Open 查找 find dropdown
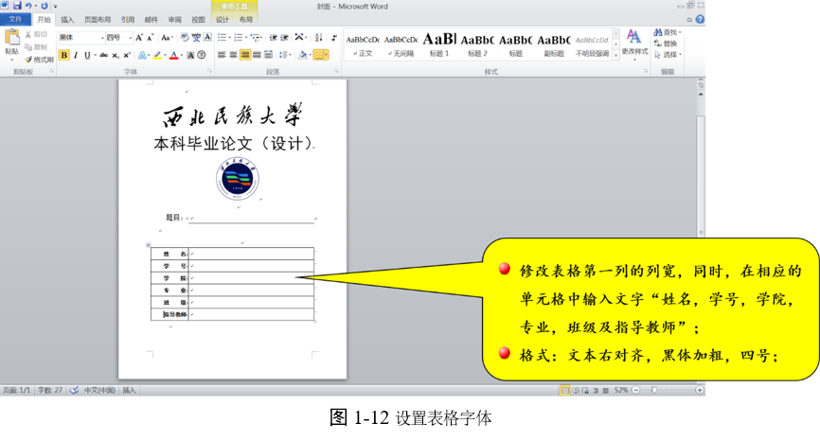Image resolution: width=820 pixels, height=441 pixels. (679, 32)
